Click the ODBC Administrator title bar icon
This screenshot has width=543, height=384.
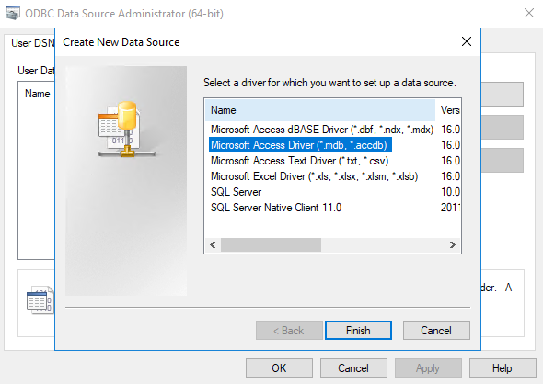[13, 13]
